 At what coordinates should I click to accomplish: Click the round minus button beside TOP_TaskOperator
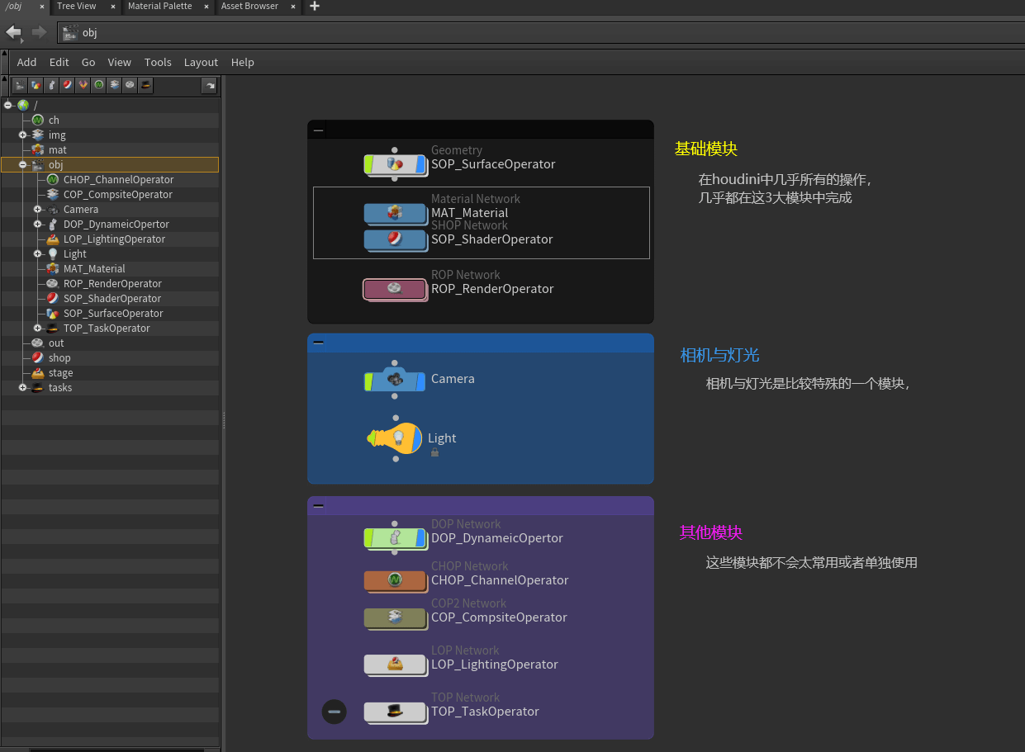coord(334,711)
